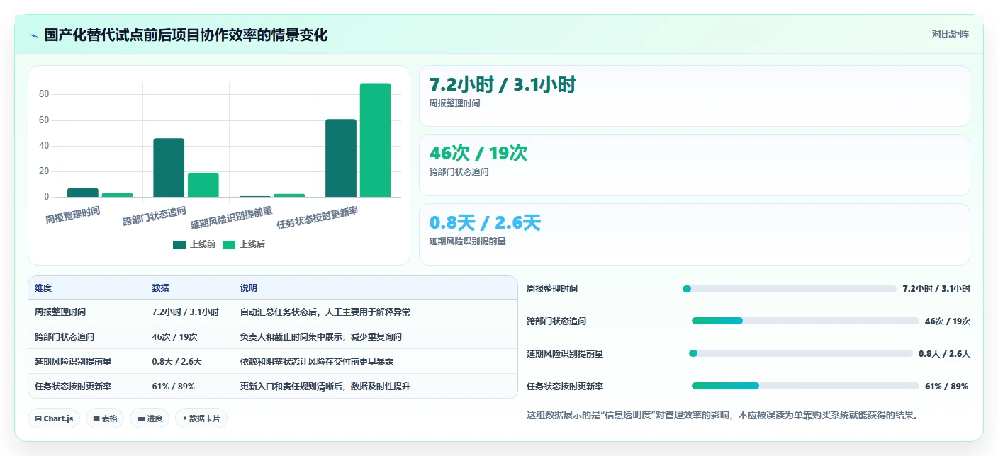The image size is (998, 456).
Task: Click the 46次 / 19次 progress value label
Action: coord(948,321)
